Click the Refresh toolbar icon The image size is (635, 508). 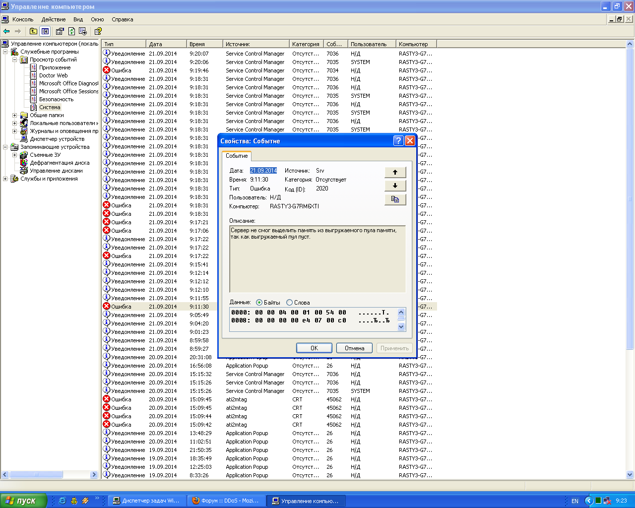pos(71,31)
